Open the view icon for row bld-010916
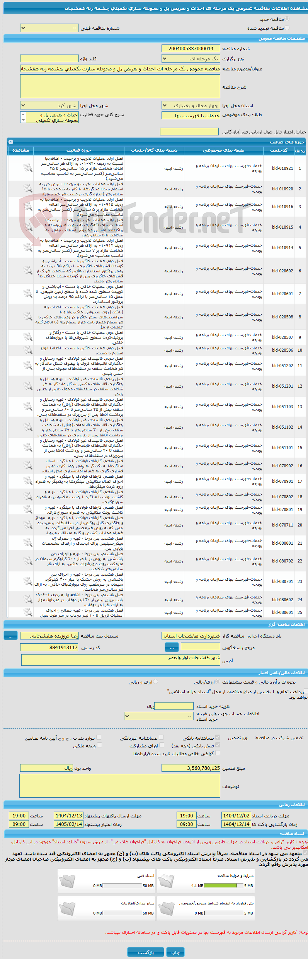The image size is (308, 959). point(28,207)
